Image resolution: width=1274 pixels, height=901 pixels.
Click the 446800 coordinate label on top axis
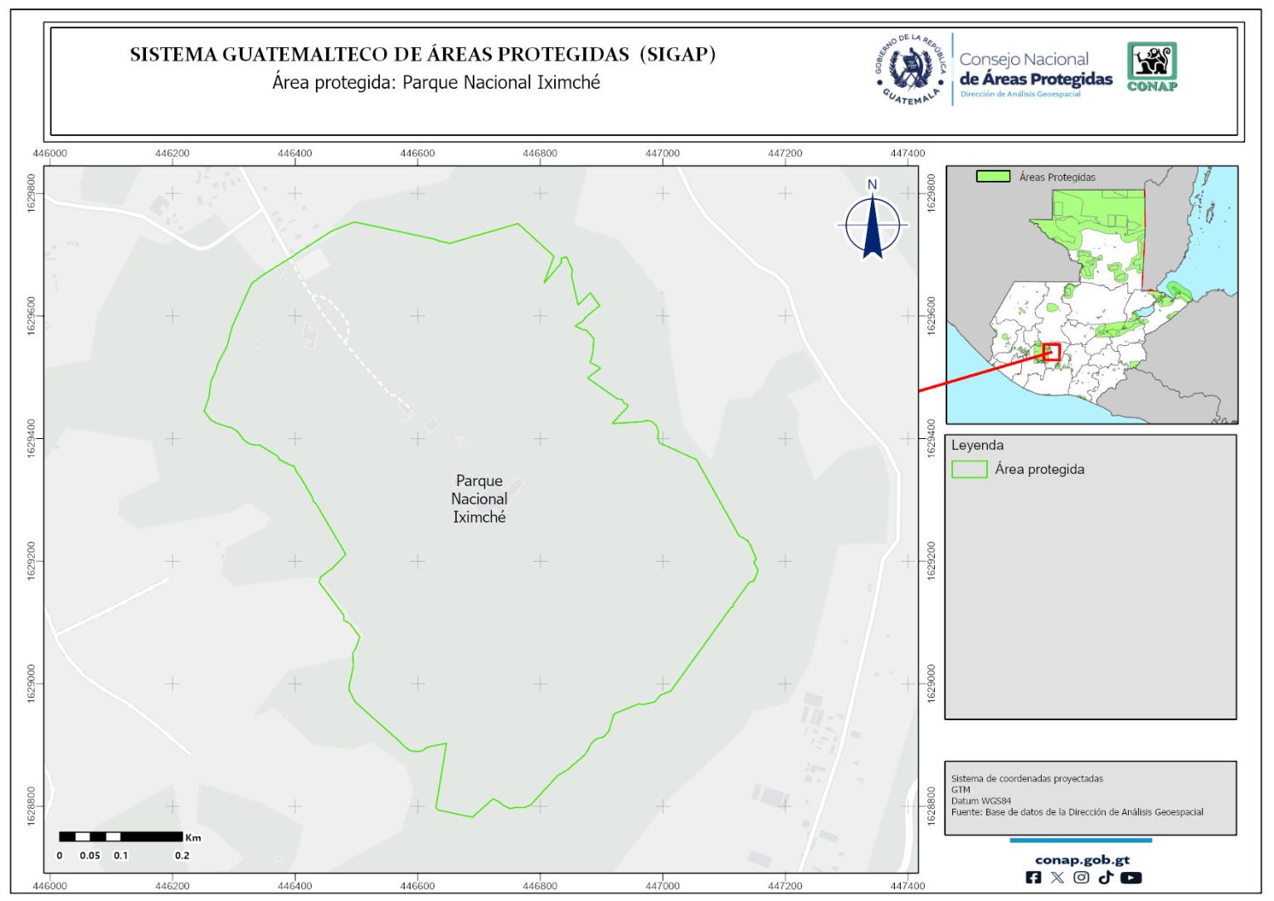(x=540, y=153)
